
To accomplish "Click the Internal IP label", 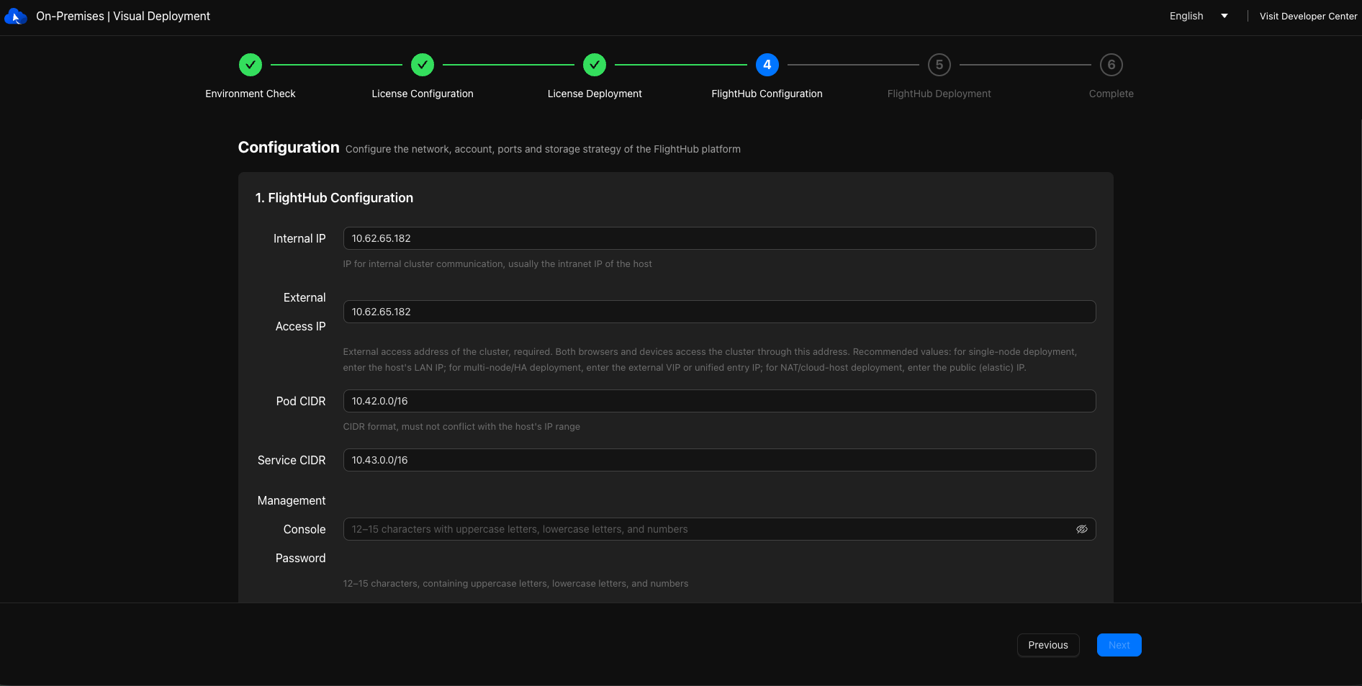I will [x=299, y=238].
